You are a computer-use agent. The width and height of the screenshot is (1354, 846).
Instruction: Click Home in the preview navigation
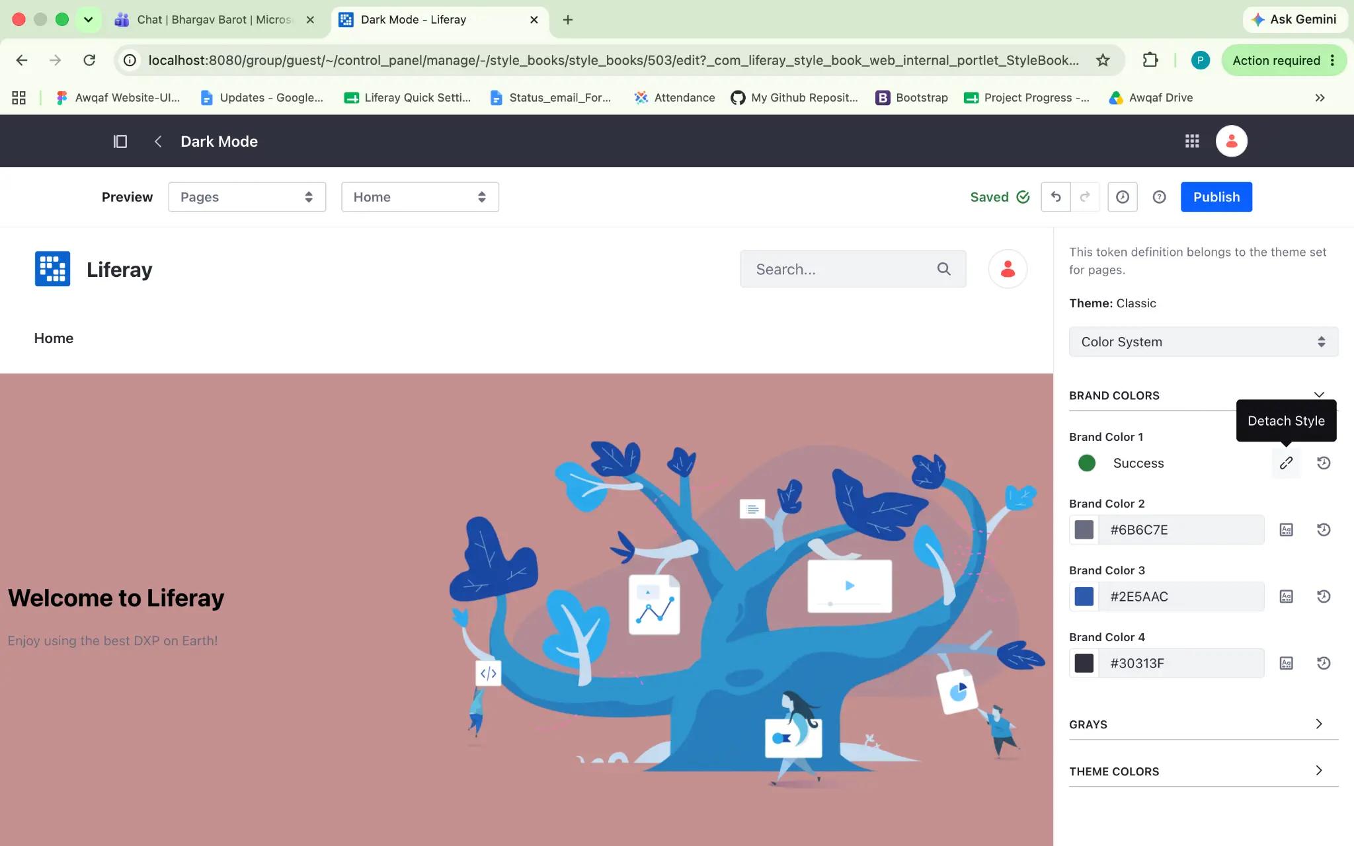coord(54,338)
